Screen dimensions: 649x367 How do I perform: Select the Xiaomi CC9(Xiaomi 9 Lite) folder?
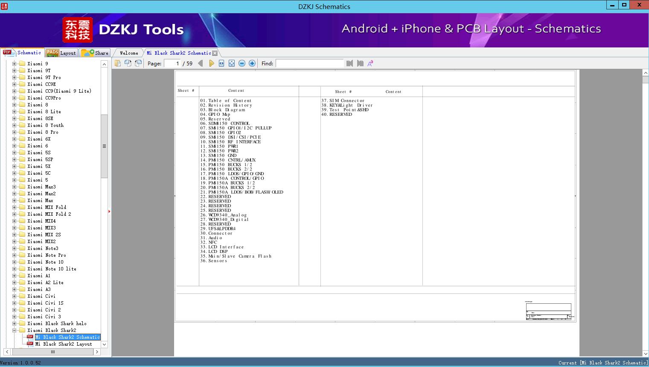point(59,91)
